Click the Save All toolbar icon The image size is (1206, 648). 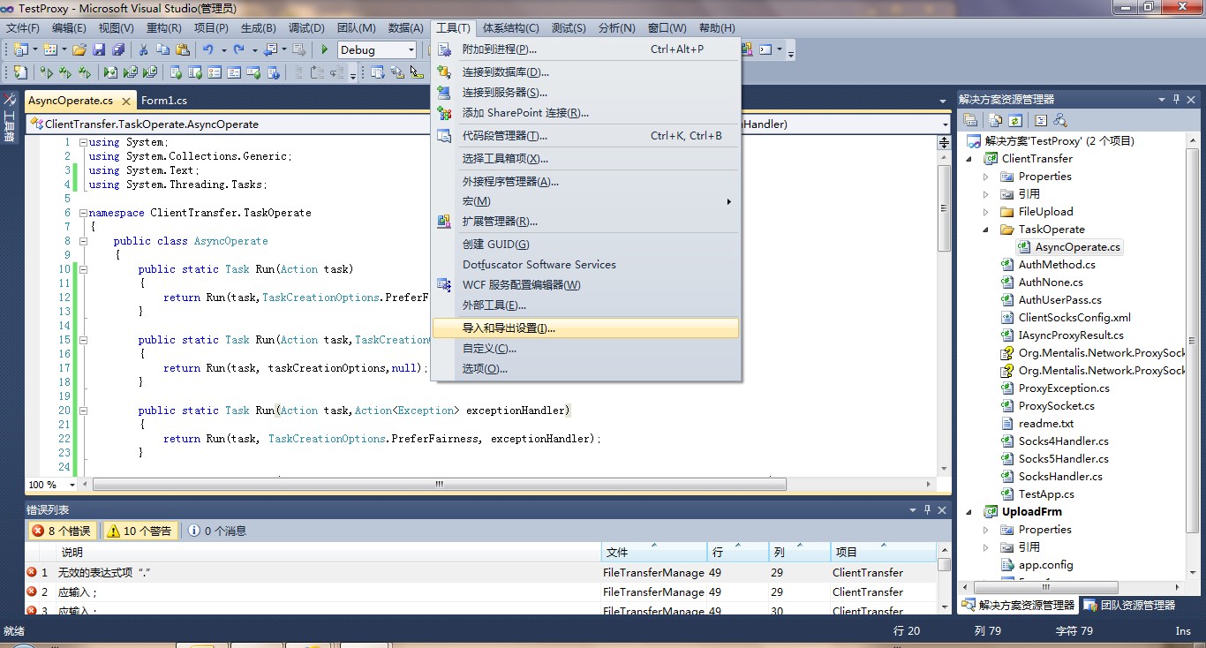(x=117, y=50)
